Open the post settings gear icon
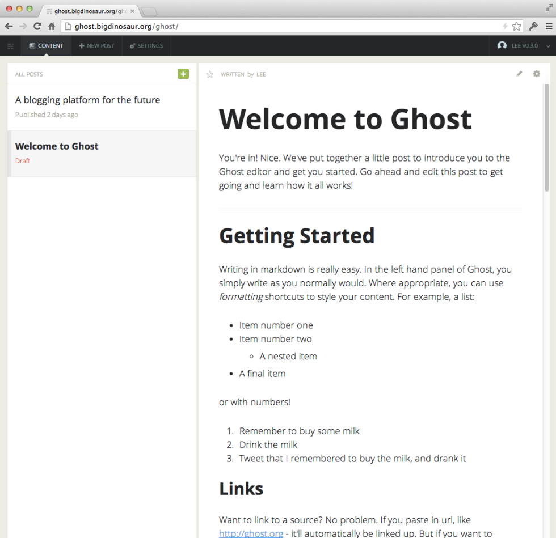The width and height of the screenshot is (556, 538). coord(536,74)
